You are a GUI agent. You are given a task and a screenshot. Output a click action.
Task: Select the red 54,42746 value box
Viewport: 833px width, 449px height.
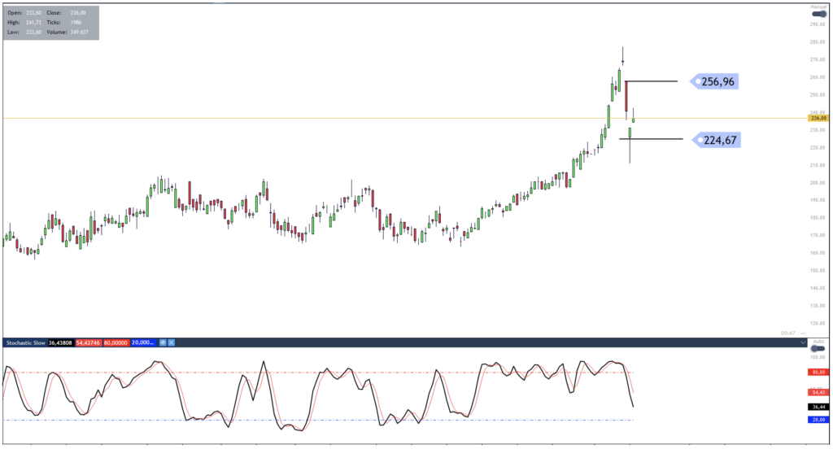(89, 343)
